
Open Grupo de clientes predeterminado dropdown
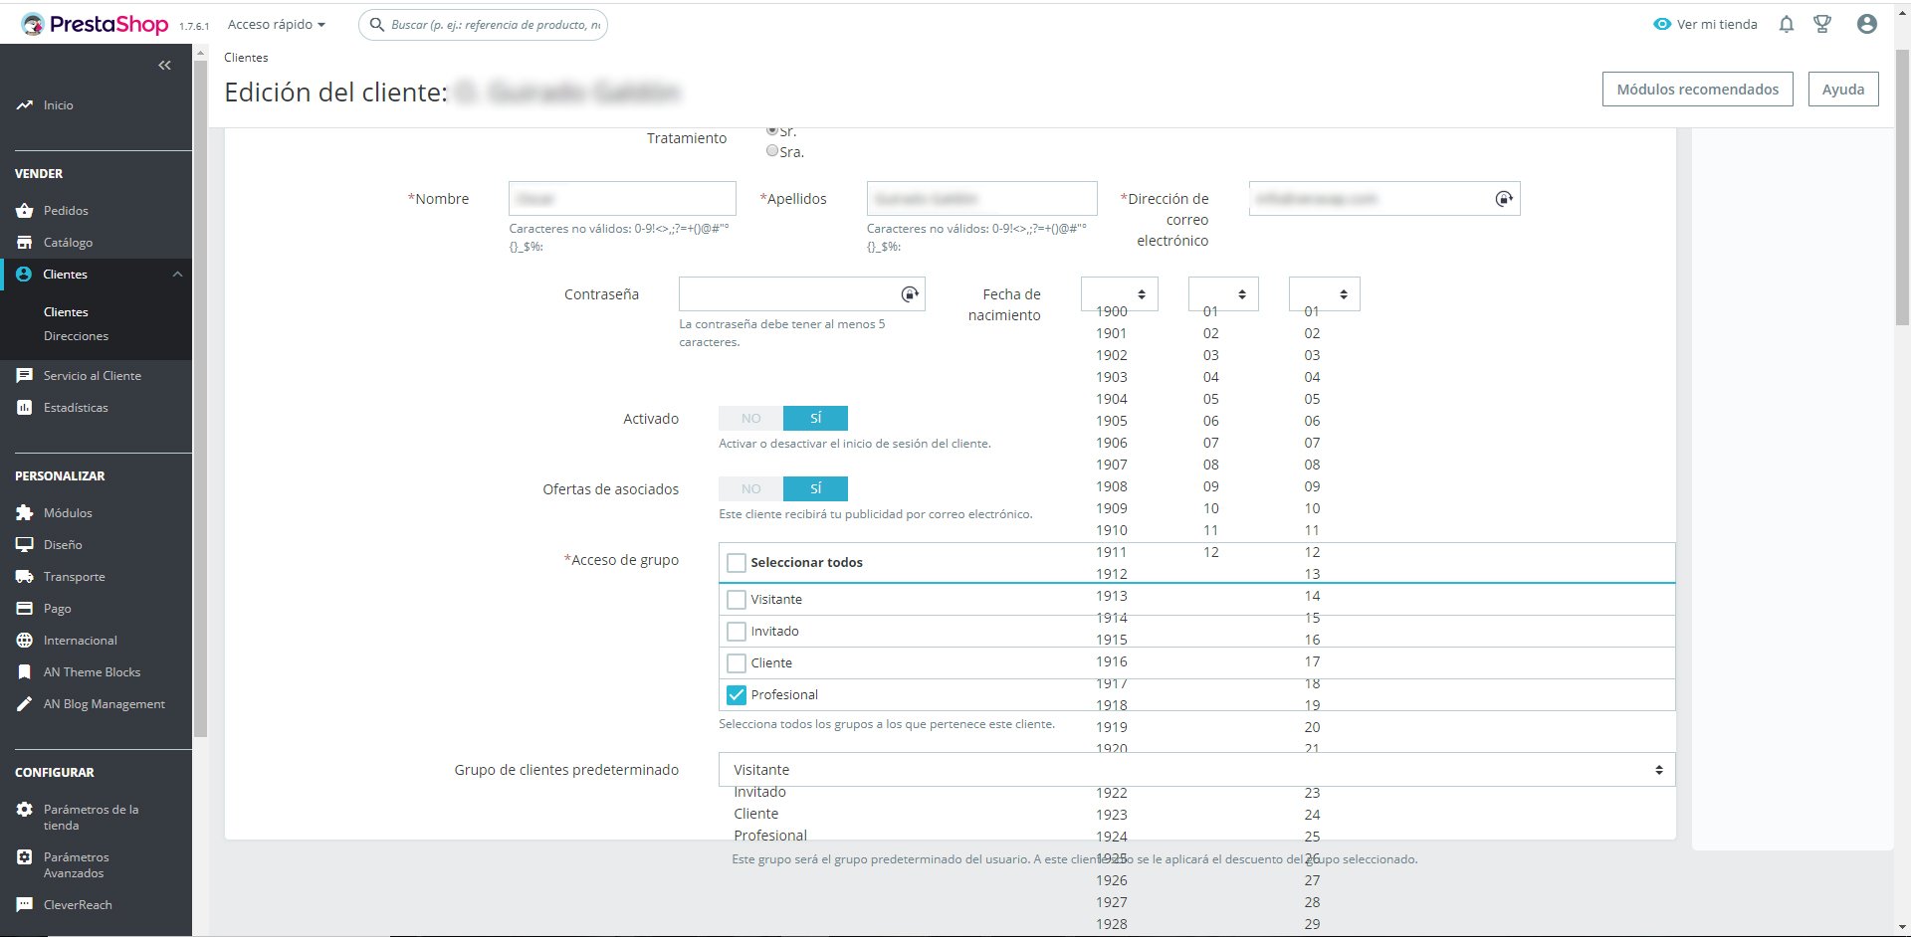(1196, 770)
